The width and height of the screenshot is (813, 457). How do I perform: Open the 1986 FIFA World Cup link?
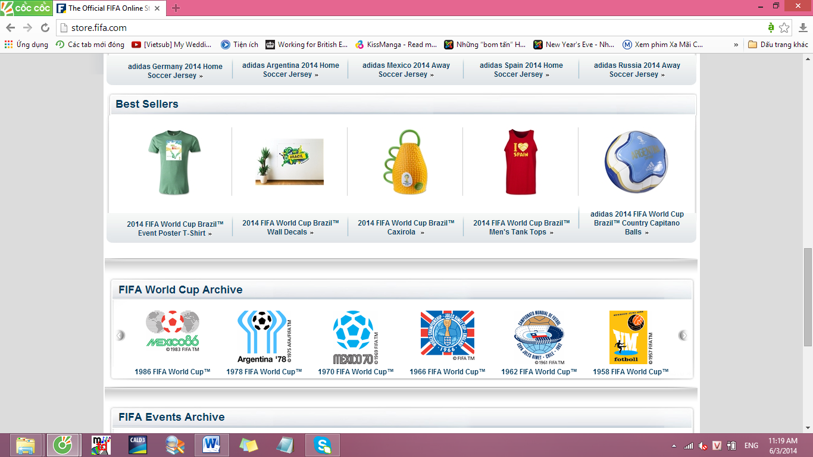(173, 372)
